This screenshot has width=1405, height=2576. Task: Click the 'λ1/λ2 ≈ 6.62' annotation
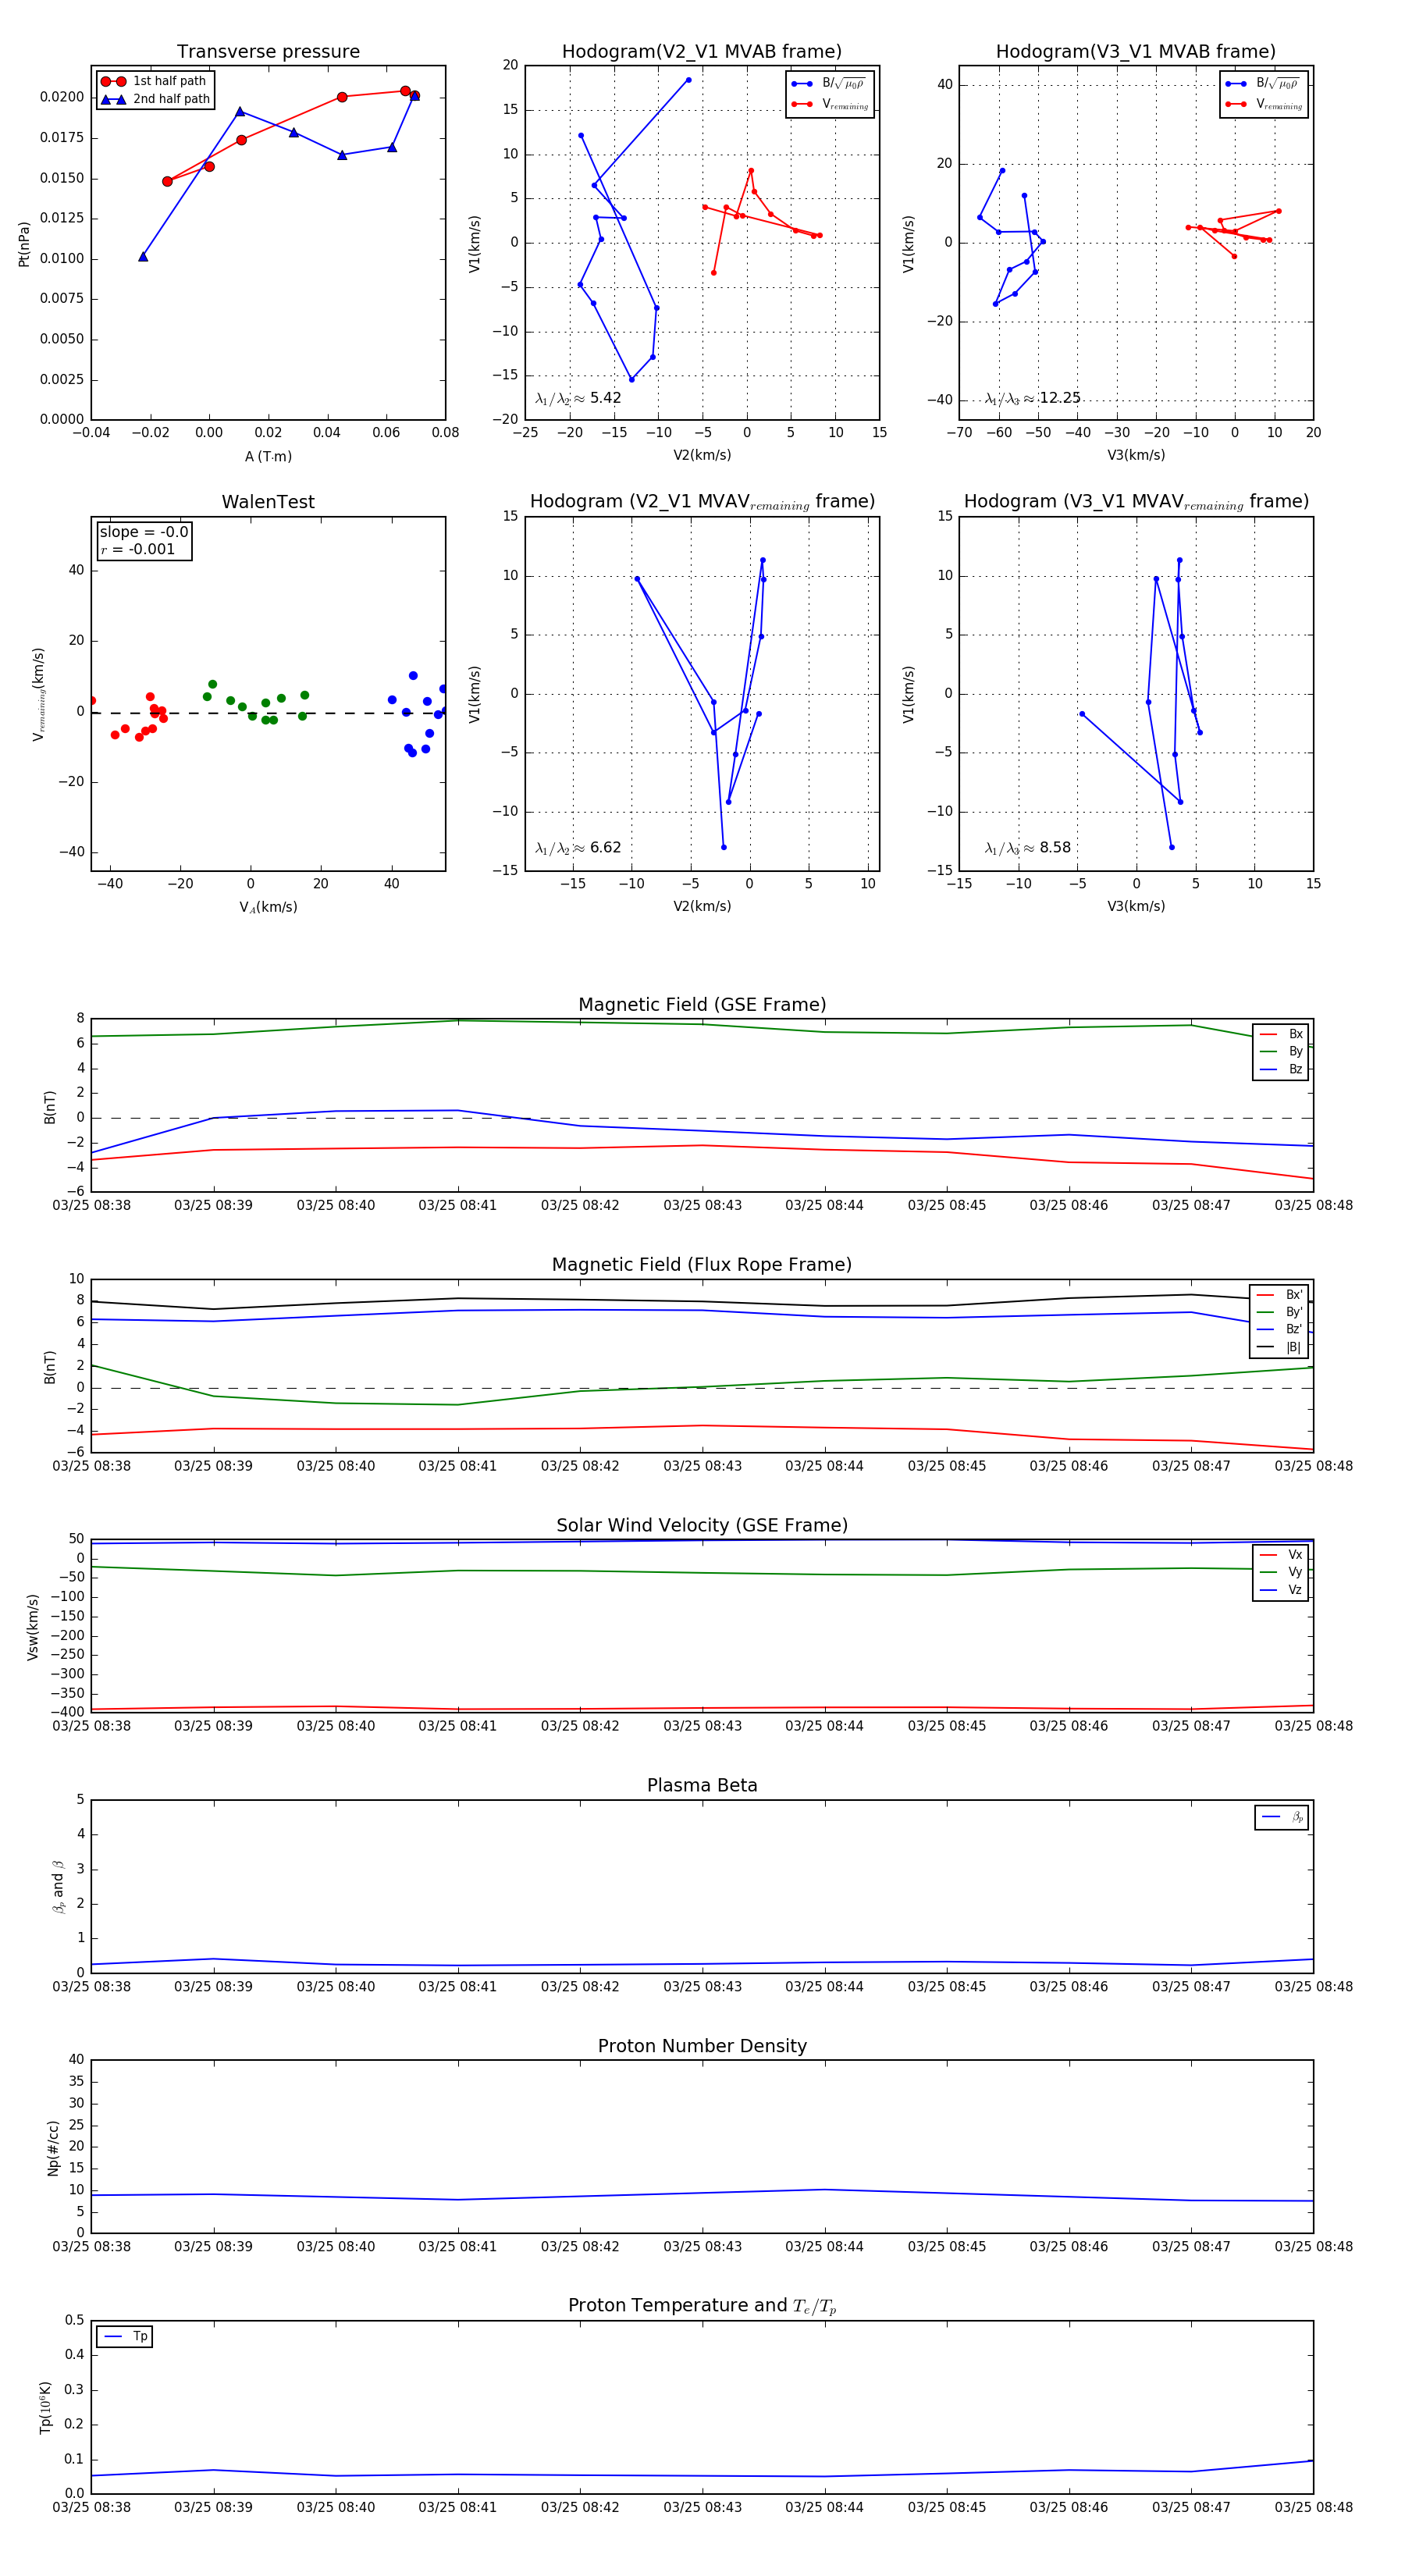(x=578, y=848)
